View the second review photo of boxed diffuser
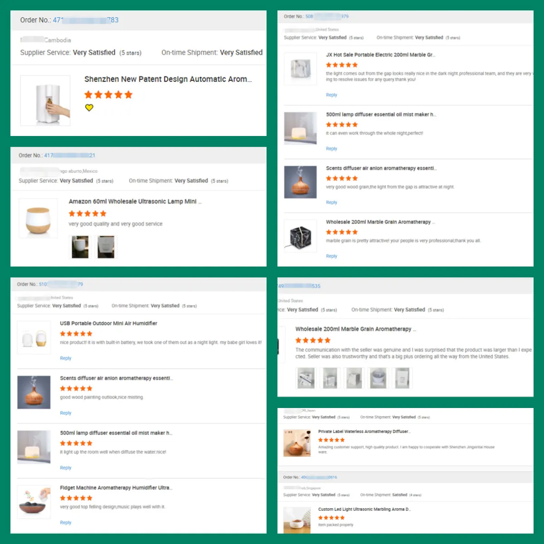This screenshot has height=544, width=544. 106,247
